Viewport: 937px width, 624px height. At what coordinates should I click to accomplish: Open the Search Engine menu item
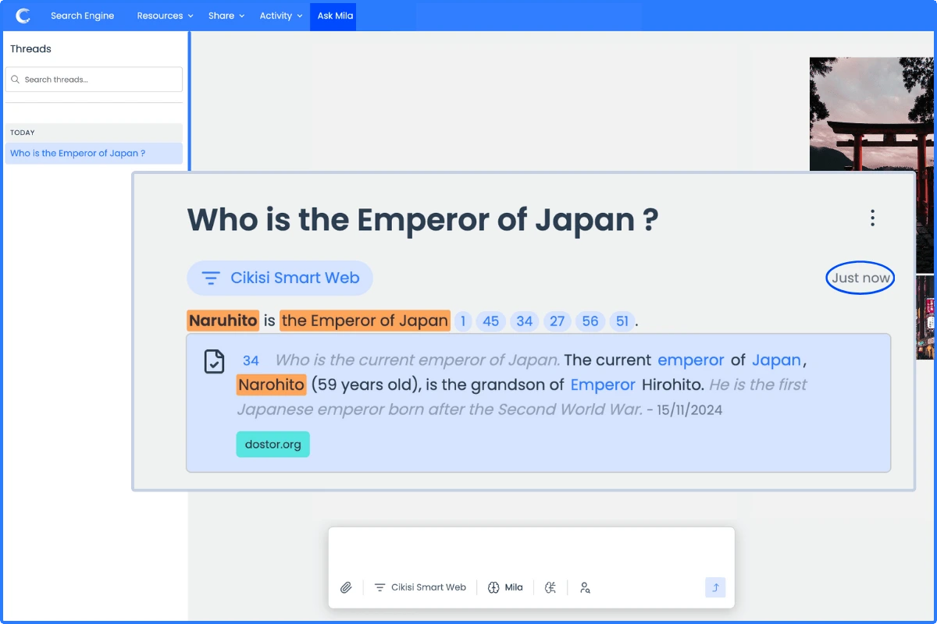(82, 16)
